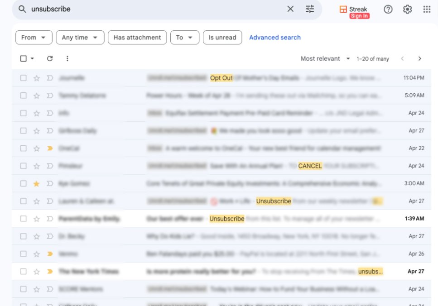The image size is (438, 306).
Task: Open the more options three-dot menu
Action: coord(67,58)
